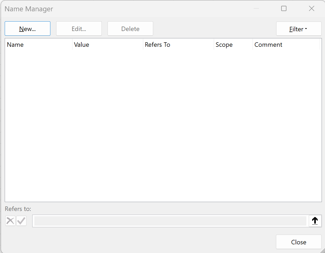Image resolution: width=325 pixels, height=253 pixels.
Task: Collapse the dialog using the up-arrow icon
Action: [x=315, y=221]
